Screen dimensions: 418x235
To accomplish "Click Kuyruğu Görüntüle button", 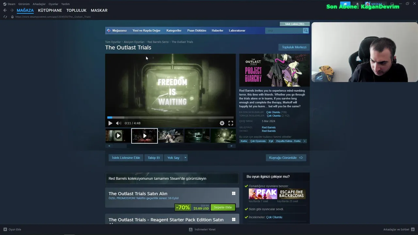I will point(286,158).
